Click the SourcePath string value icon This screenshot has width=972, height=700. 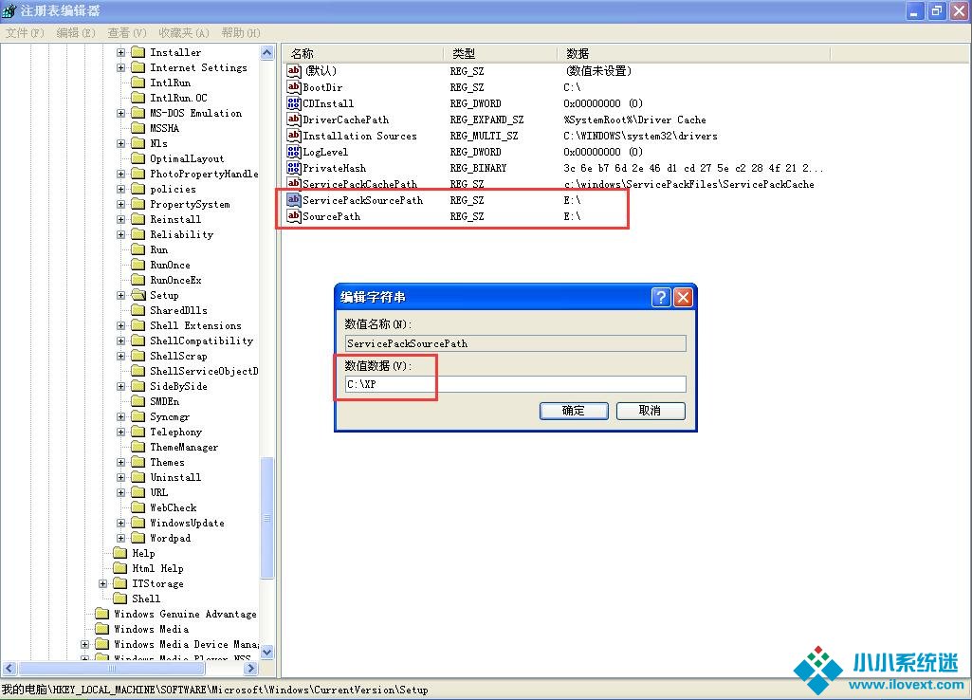point(294,216)
